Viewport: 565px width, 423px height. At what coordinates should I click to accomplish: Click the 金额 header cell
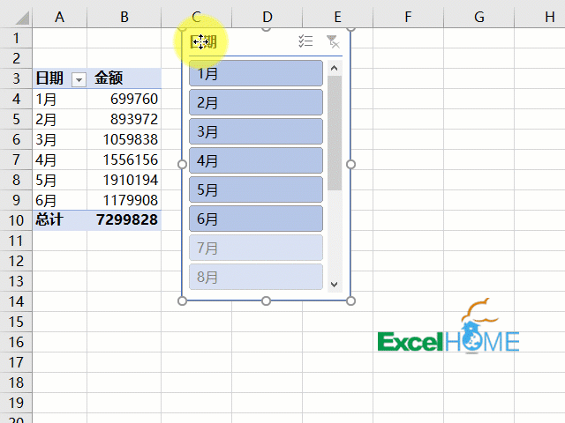tap(124, 78)
